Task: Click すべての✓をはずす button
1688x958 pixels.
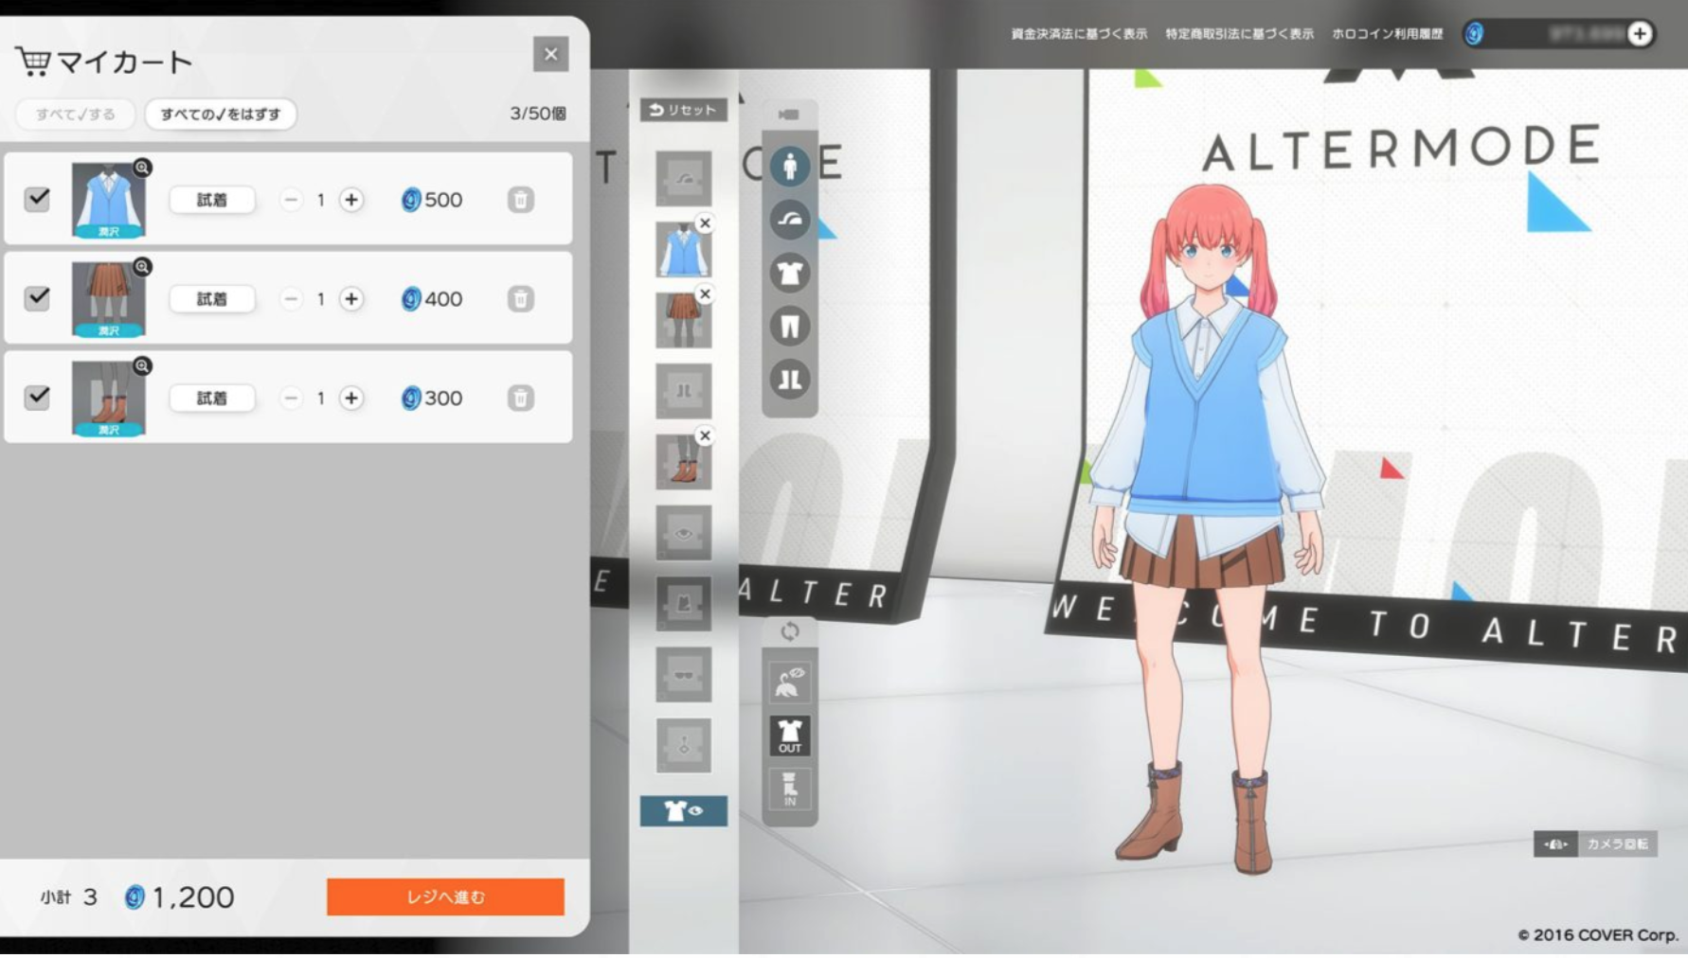Action: (x=221, y=114)
